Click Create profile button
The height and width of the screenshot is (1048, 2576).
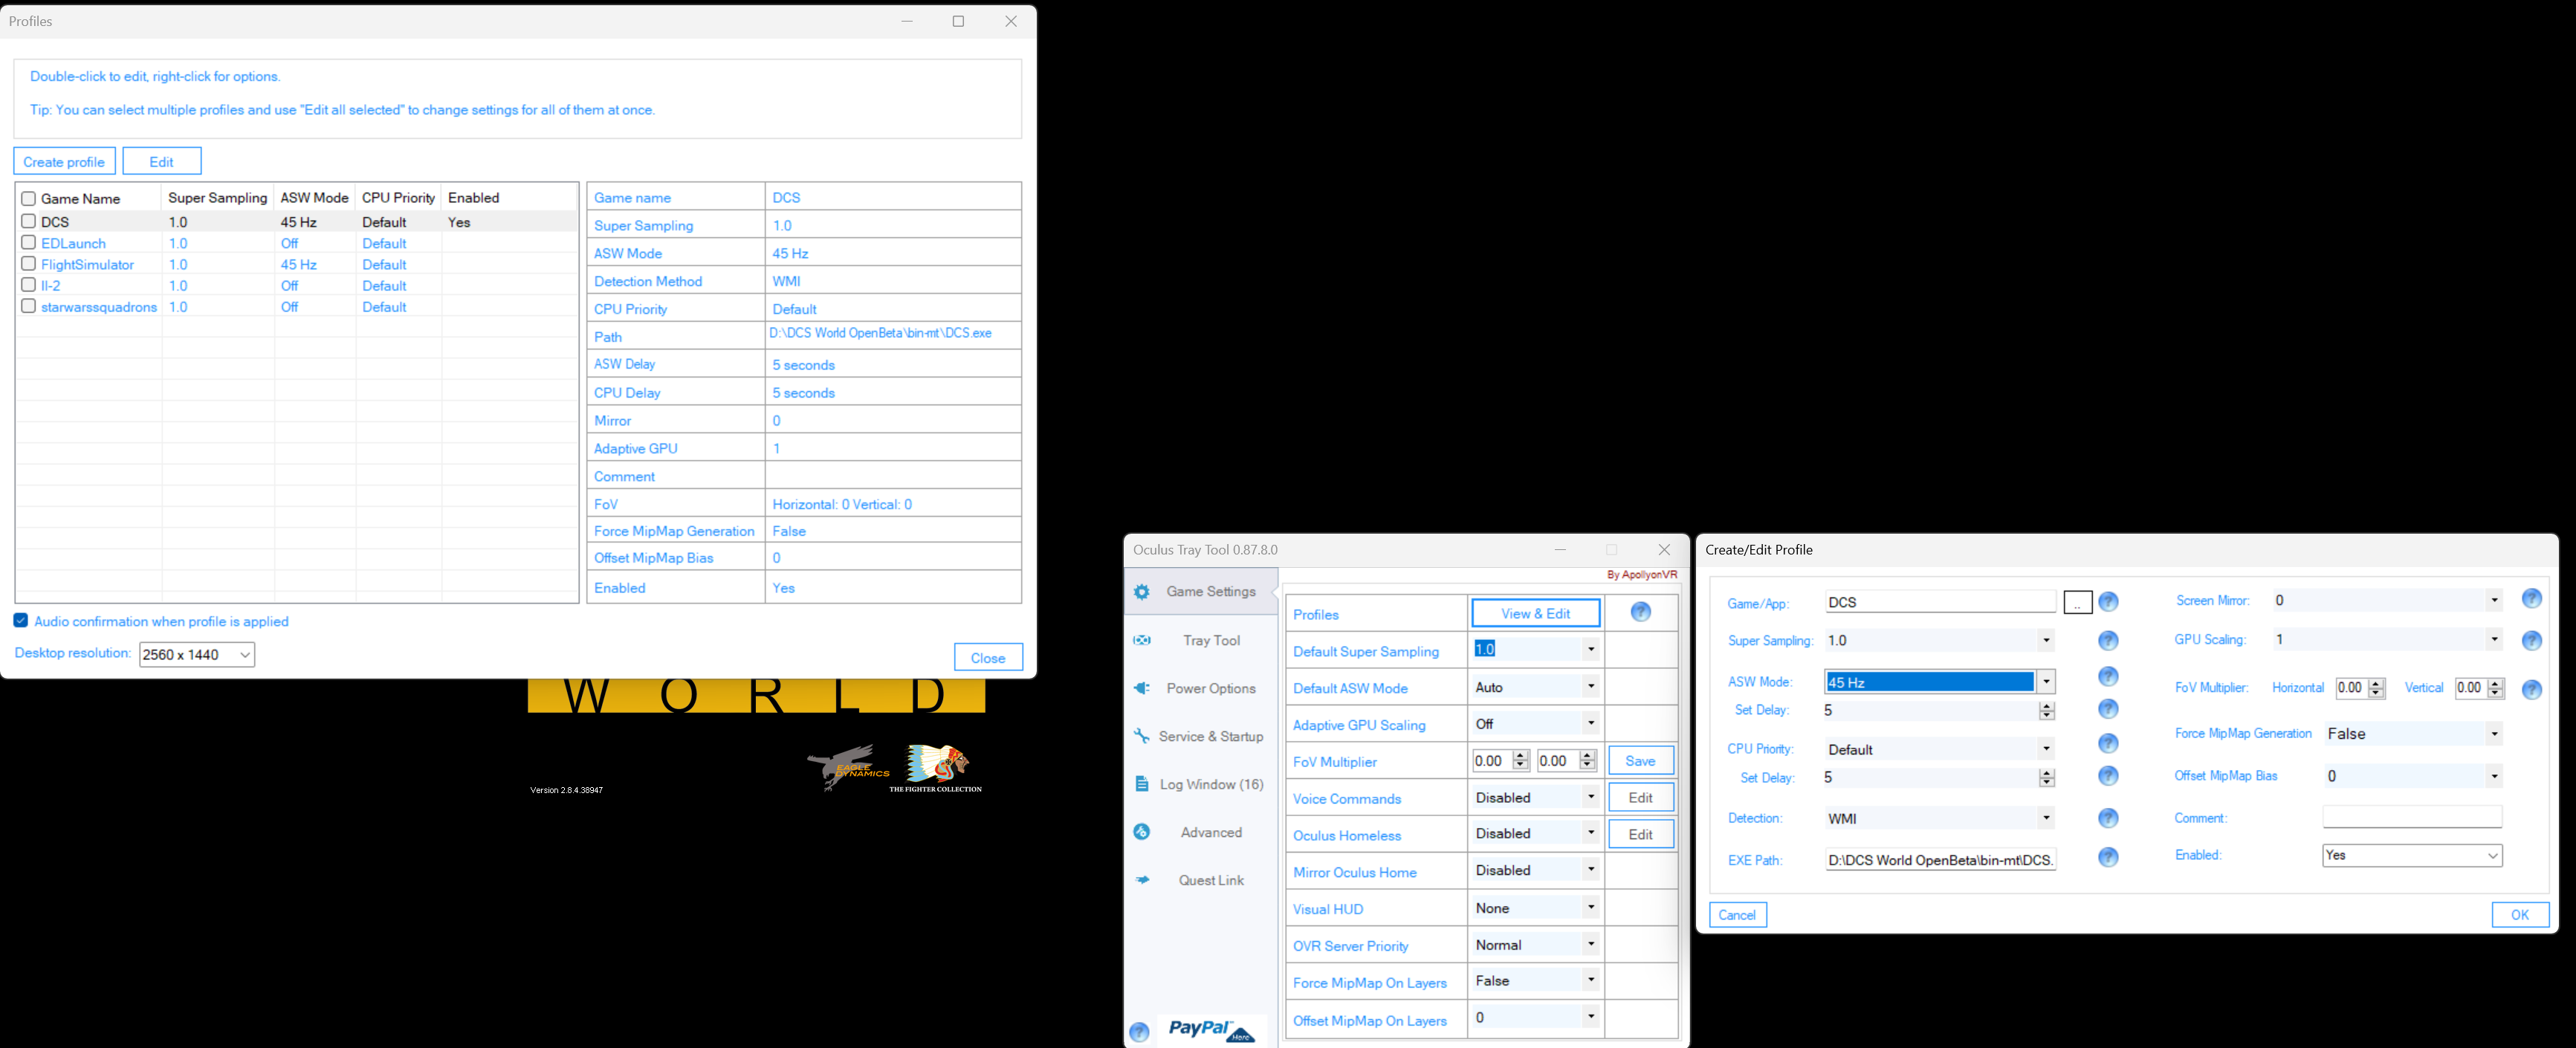pos(64,161)
